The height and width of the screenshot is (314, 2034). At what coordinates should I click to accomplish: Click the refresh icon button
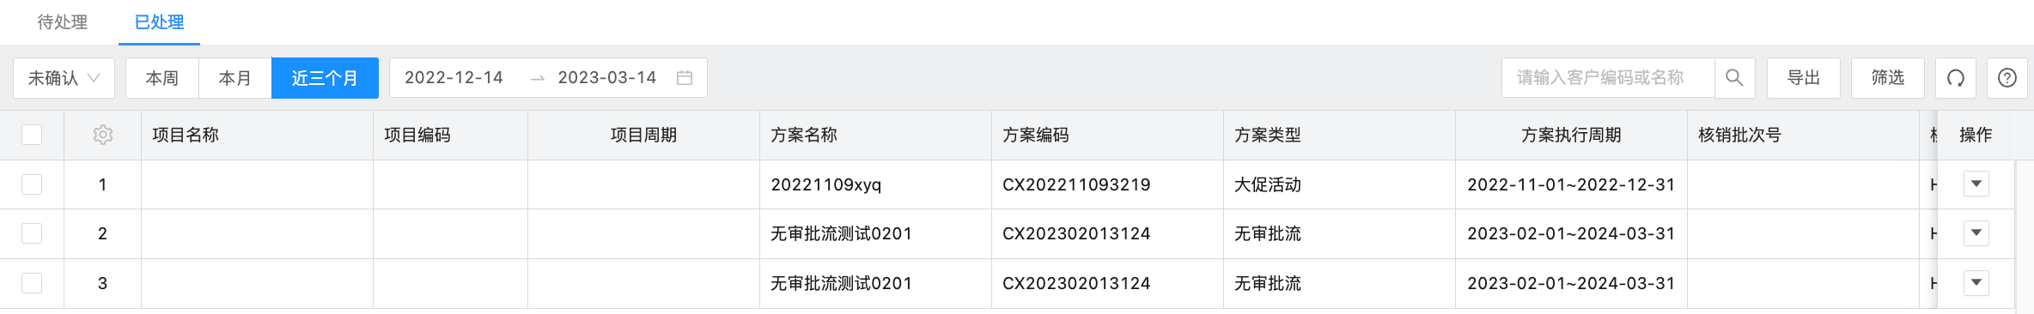pyautogui.click(x=1956, y=78)
